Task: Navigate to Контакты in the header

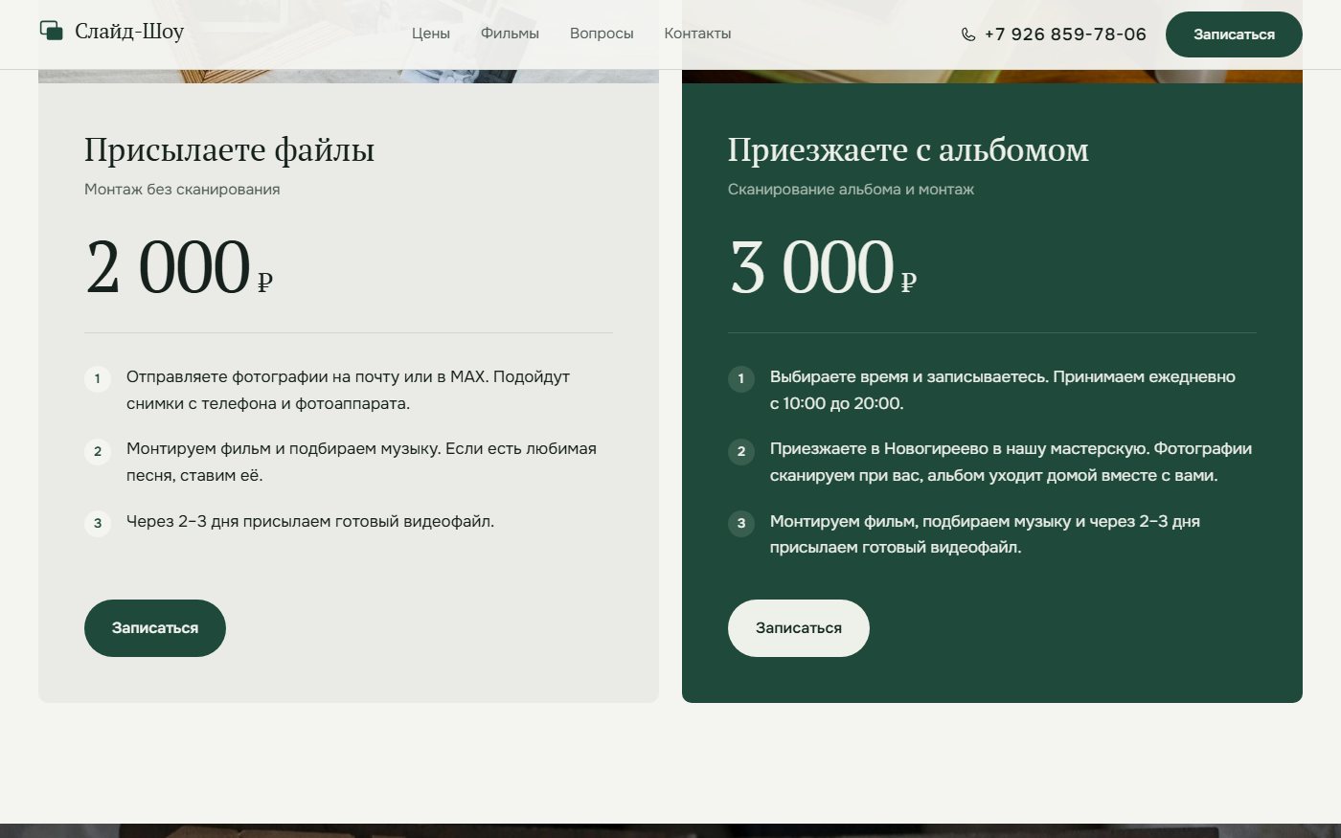Action: pyautogui.click(x=697, y=34)
